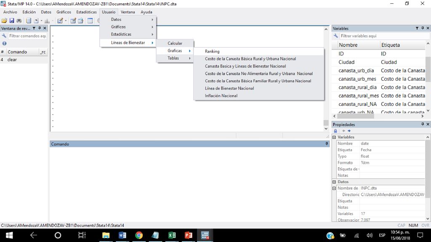Click horizontal scrollbar in Variables panel

355,116
